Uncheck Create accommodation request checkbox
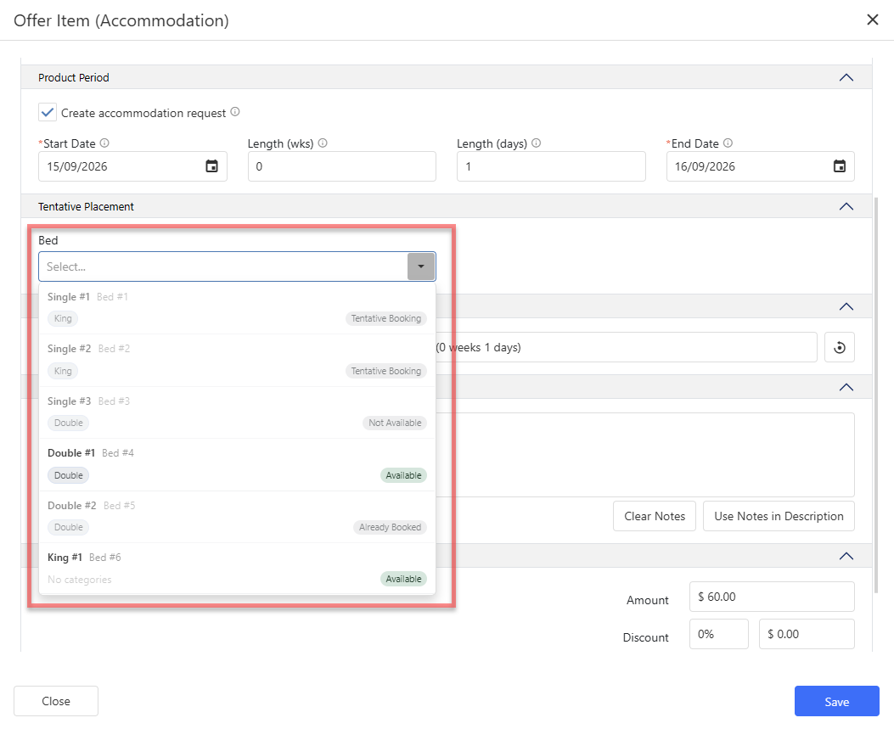 (x=48, y=112)
